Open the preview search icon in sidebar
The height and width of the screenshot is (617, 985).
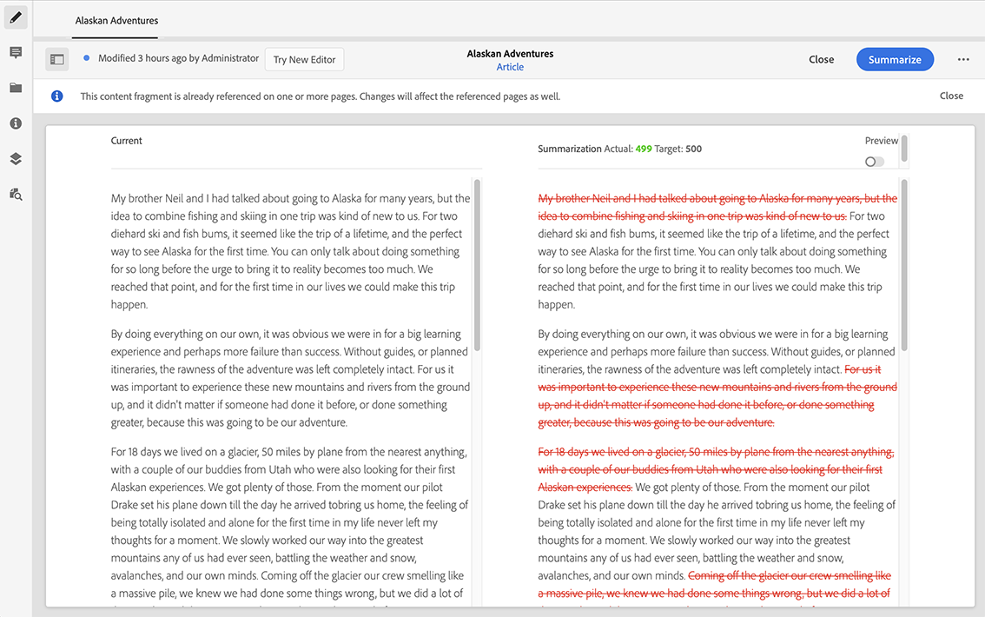(x=16, y=194)
